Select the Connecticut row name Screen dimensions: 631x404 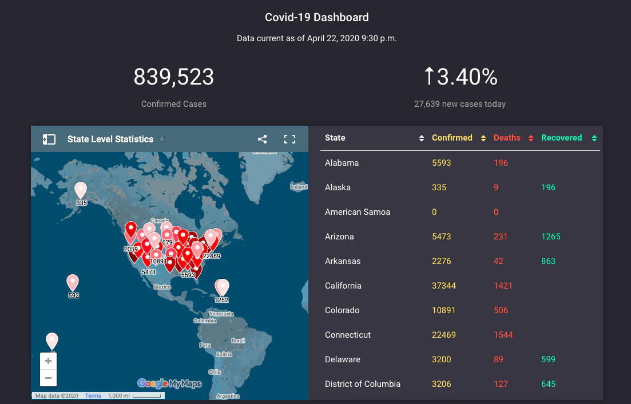pyautogui.click(x=348, y=334)
